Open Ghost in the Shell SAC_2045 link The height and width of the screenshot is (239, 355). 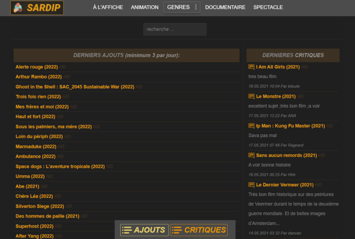(x=75, y=87)
